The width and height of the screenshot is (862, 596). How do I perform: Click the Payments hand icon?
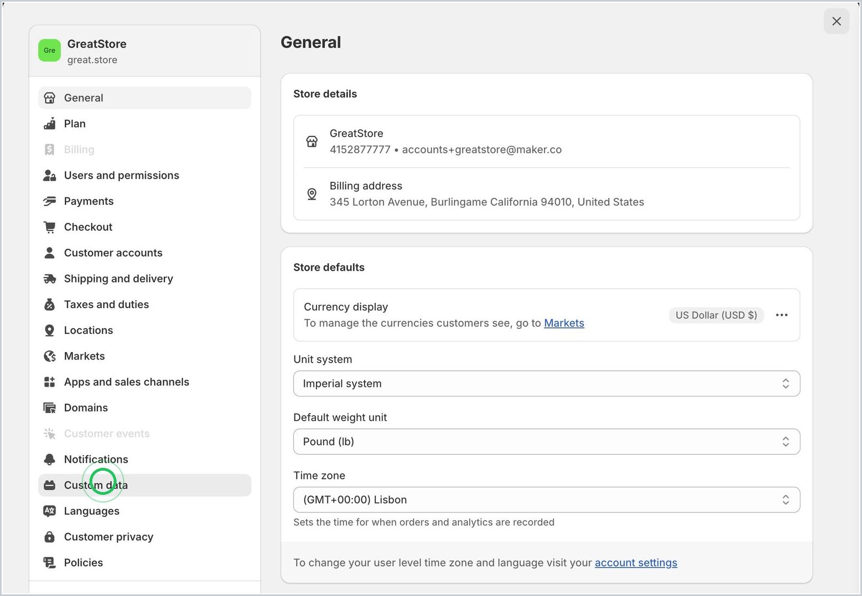tap(49, 201)
